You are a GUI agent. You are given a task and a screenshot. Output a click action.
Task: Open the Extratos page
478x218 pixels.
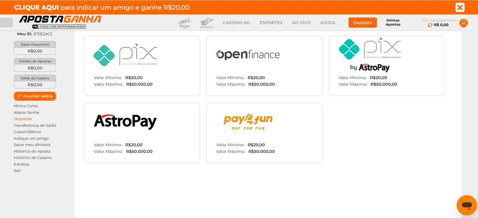21,164
